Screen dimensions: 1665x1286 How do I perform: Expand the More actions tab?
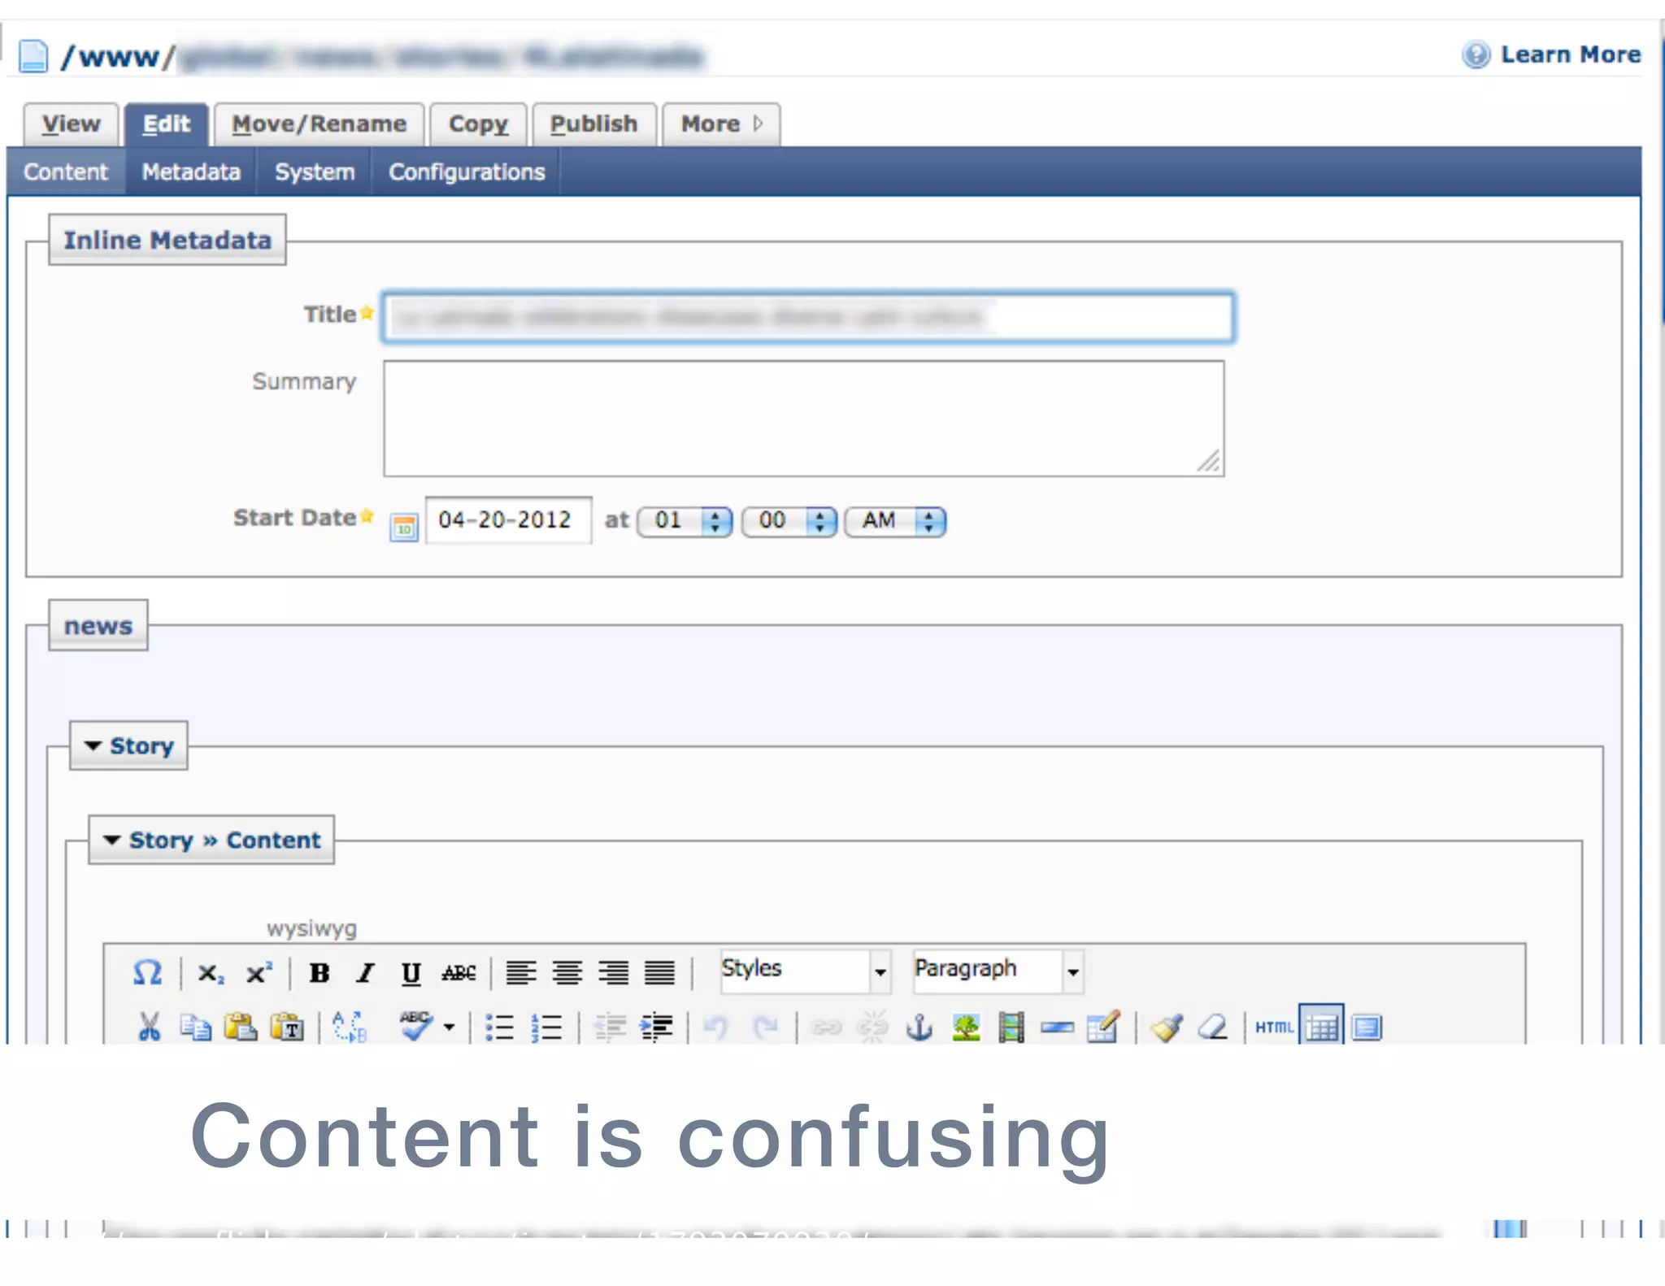tap(721, 124)
